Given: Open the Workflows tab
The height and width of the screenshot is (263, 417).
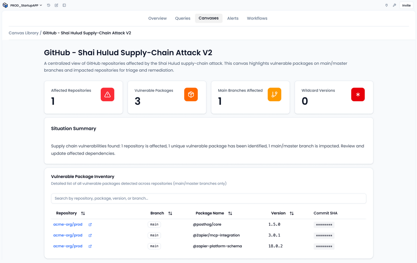Looking at the screenshot, I should coord(257,18).
